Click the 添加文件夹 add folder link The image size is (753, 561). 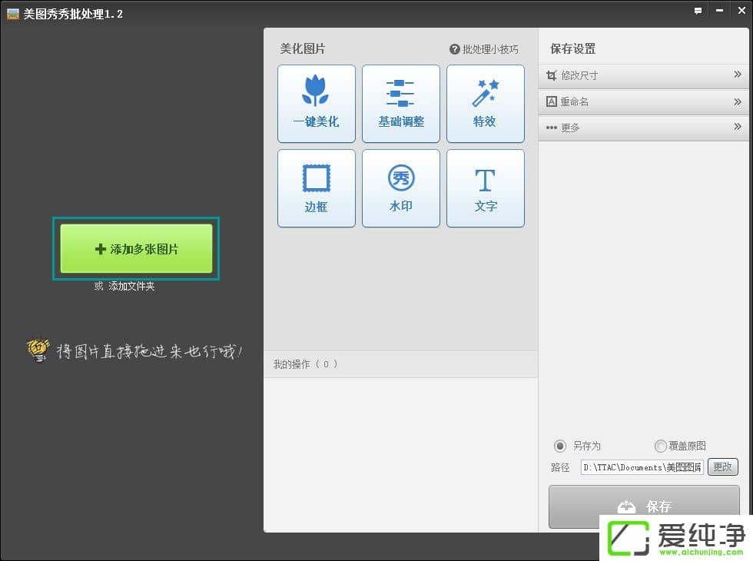click(131, 287)
